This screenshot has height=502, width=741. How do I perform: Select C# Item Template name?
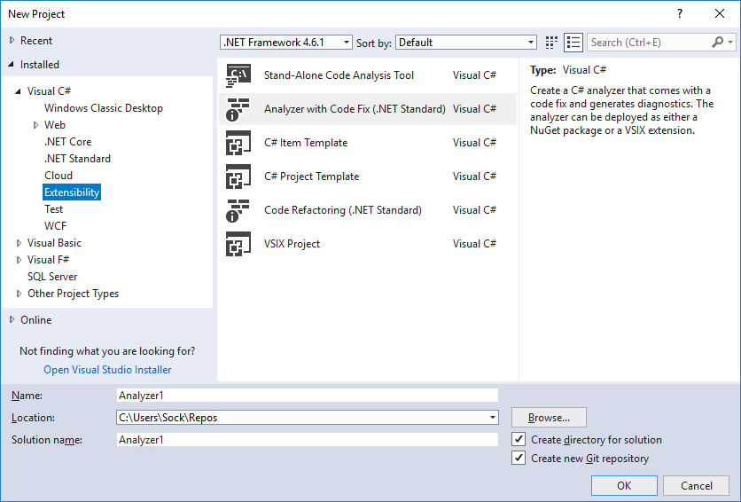tap(306, 143)
